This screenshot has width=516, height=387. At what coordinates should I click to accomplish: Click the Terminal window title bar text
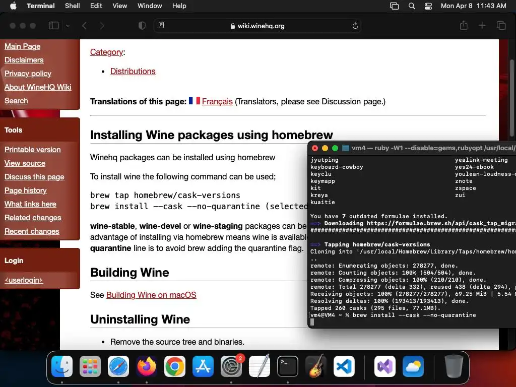[x=433, y=148]
